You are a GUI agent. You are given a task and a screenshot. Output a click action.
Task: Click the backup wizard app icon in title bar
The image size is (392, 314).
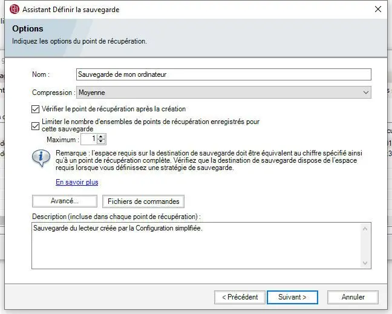15,9
